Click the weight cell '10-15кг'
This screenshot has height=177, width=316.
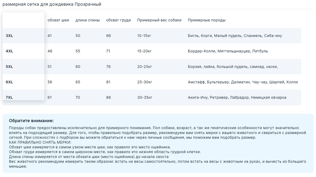click(145, 36)
